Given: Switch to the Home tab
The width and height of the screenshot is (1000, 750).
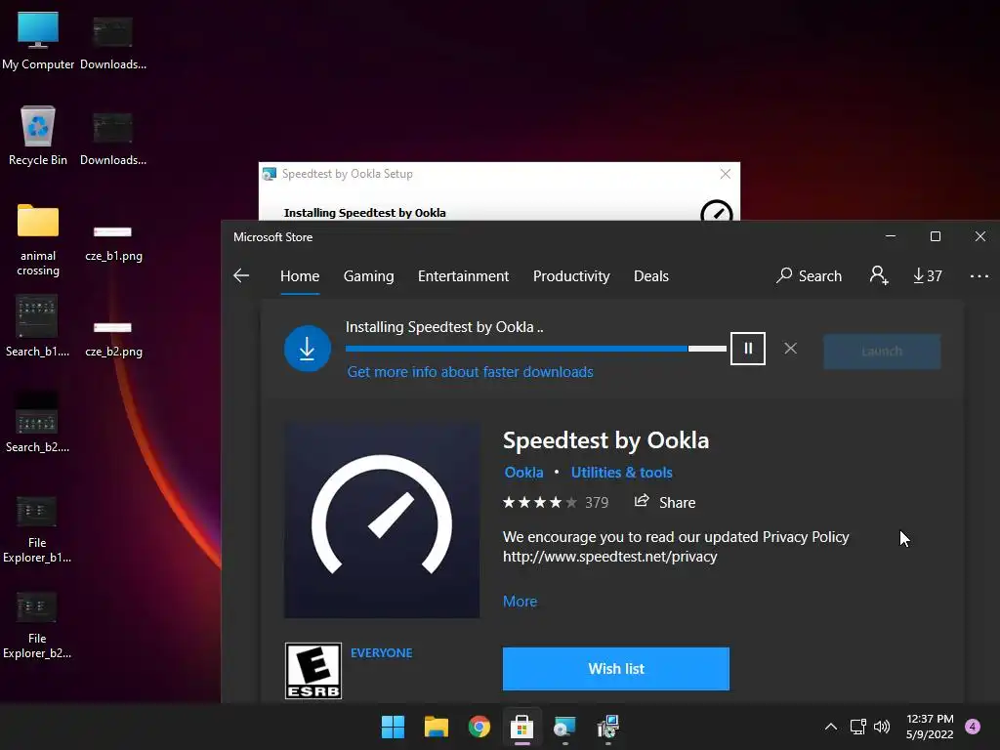Looking at the screenshot, I should coord(300,276).
